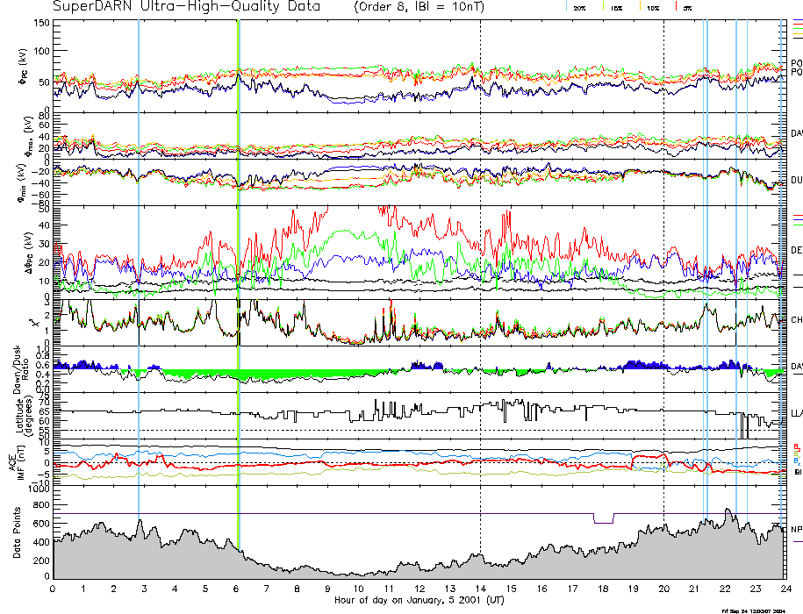Click the 20% legend entry at top
Image resolution: width=803 pixels, height=614 pixels.
pos(579,8)
